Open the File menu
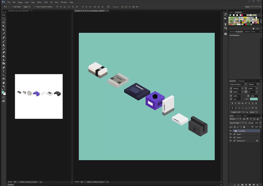Viewport: 263px width, 186px height. (x=9, y=2)
